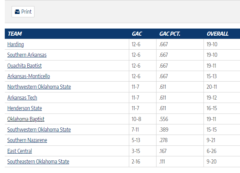
Task: Open the East Central team link
Action: tap(20, 151)
